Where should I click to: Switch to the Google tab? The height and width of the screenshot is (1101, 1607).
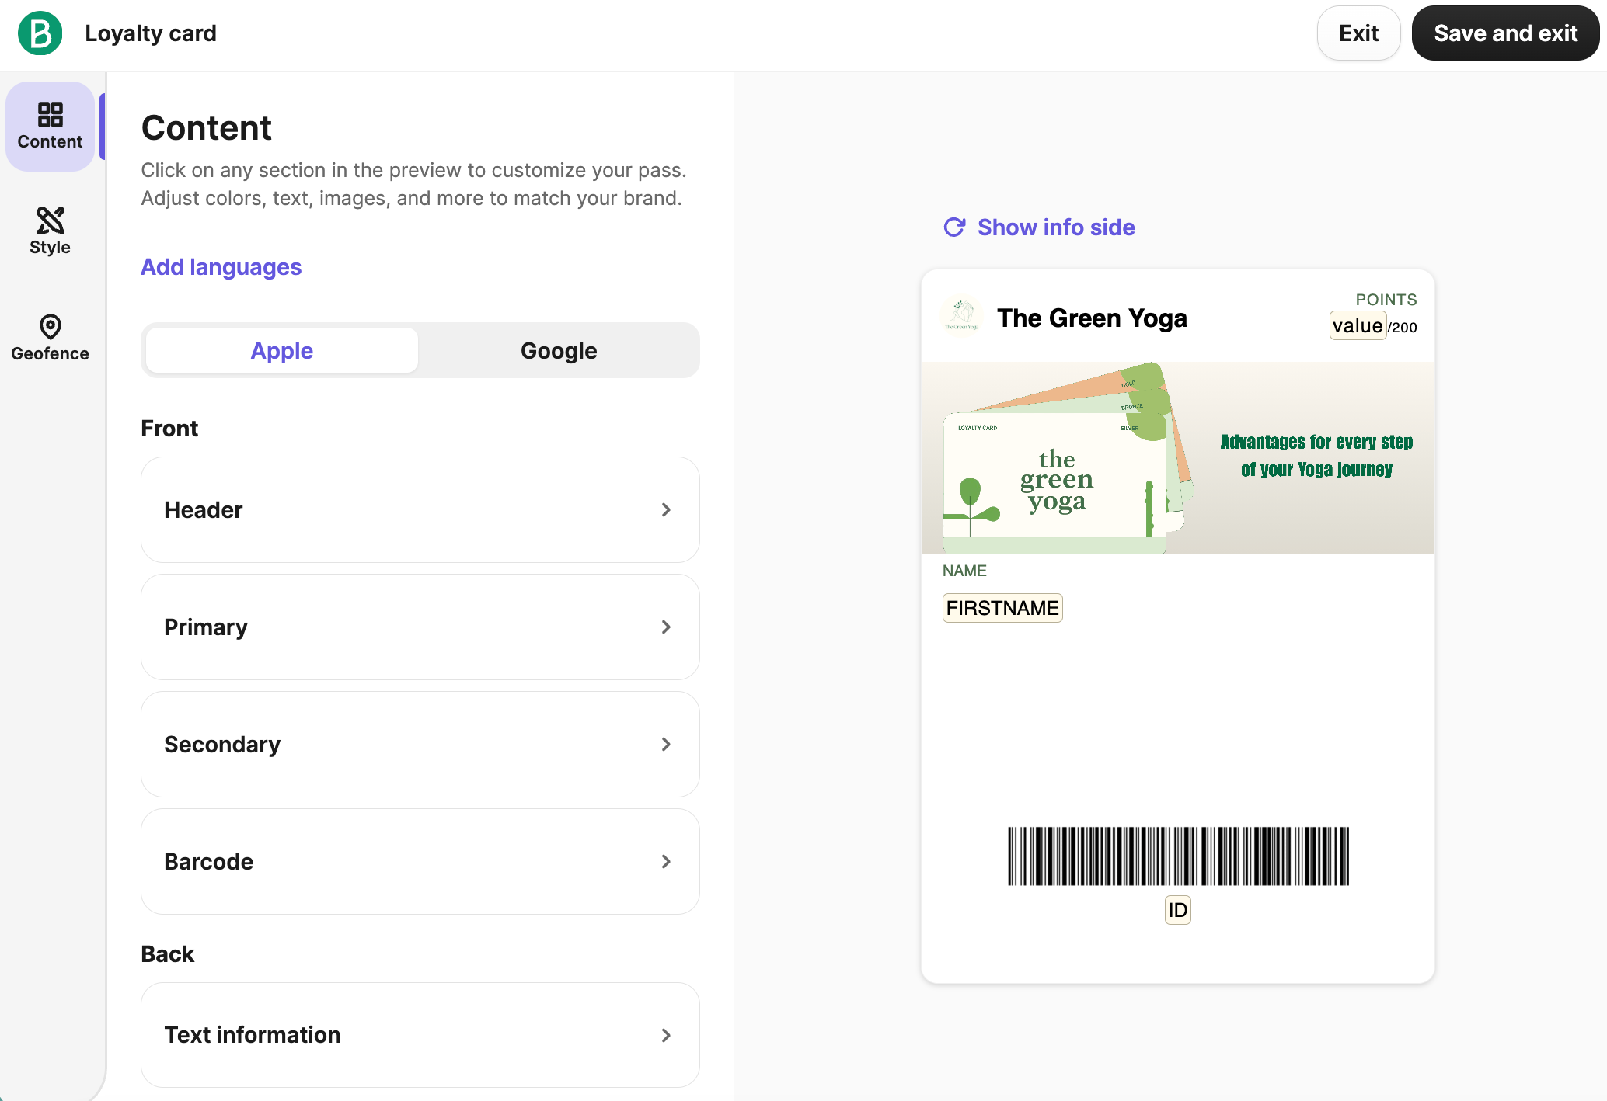[559, 350]
